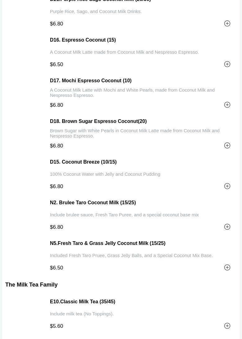Add Purple Rice Sago Coconut Milk to order
Screen dimensions: 242x339
point(227,24)
